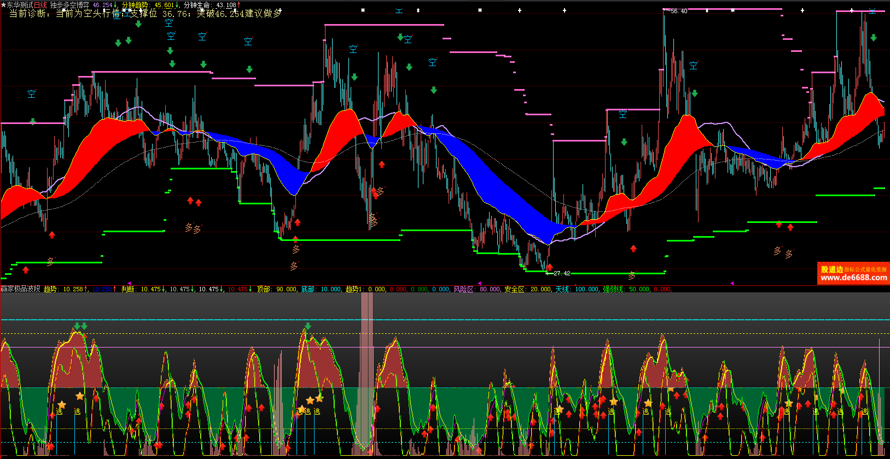Screen dimensions: 890x459
Task: Click the leftmost cyan 空 marker on the chart
Action: click(32, 94)
